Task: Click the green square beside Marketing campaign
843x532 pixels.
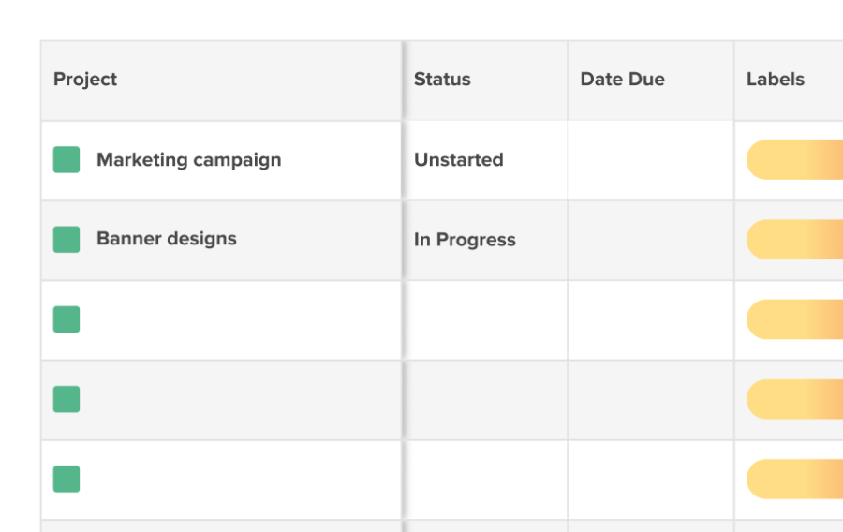Action: 67,160
